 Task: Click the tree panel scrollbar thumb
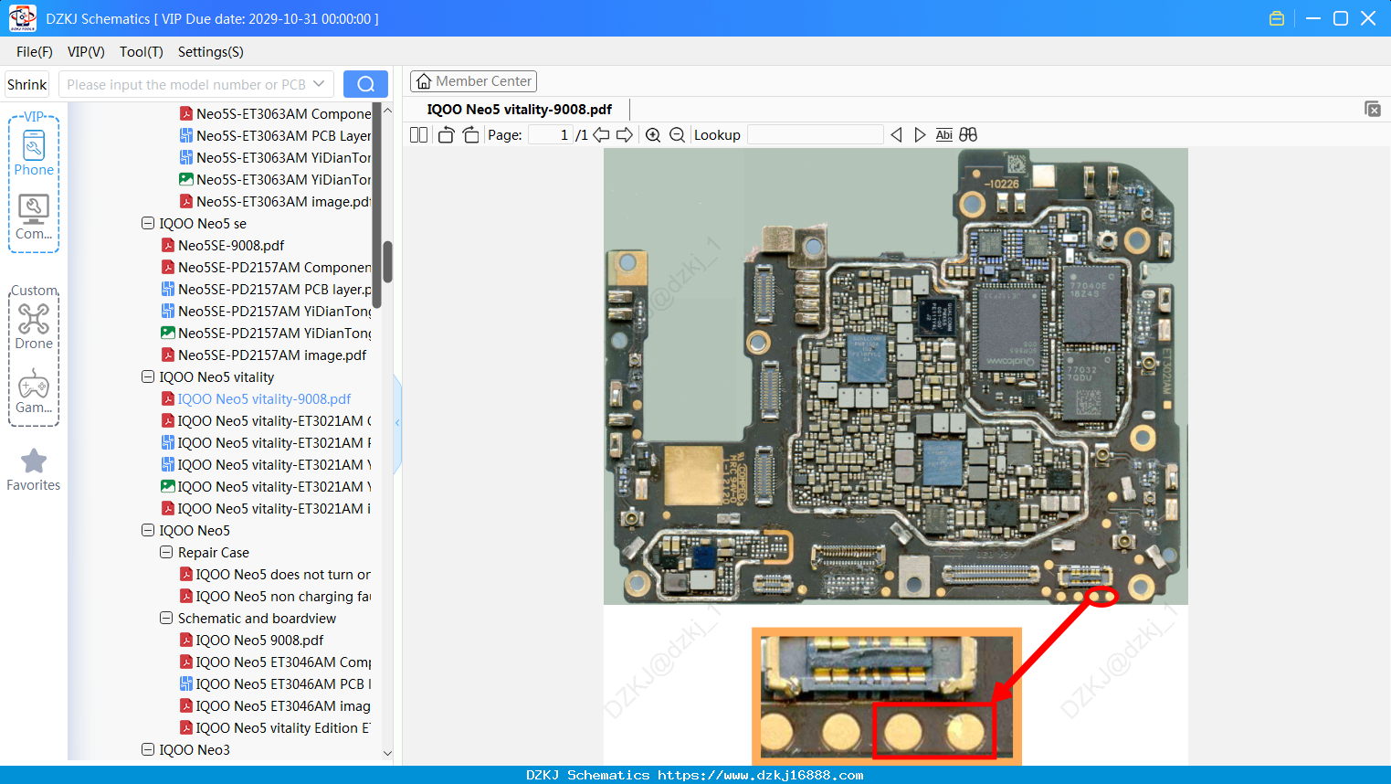coord(387,262)
